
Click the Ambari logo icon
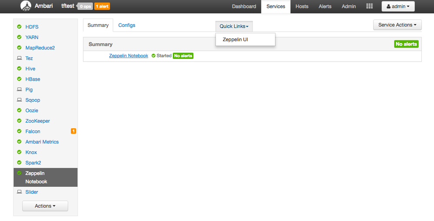(x=26, y=6)
